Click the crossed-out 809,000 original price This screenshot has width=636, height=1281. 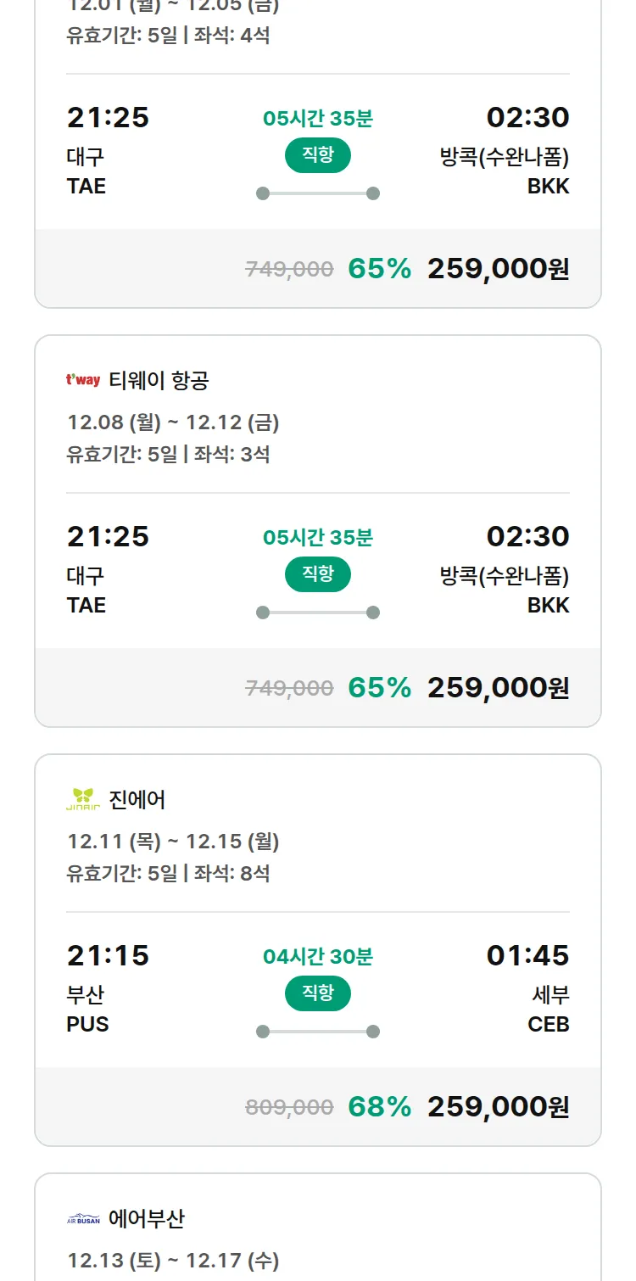(289, 1107)
